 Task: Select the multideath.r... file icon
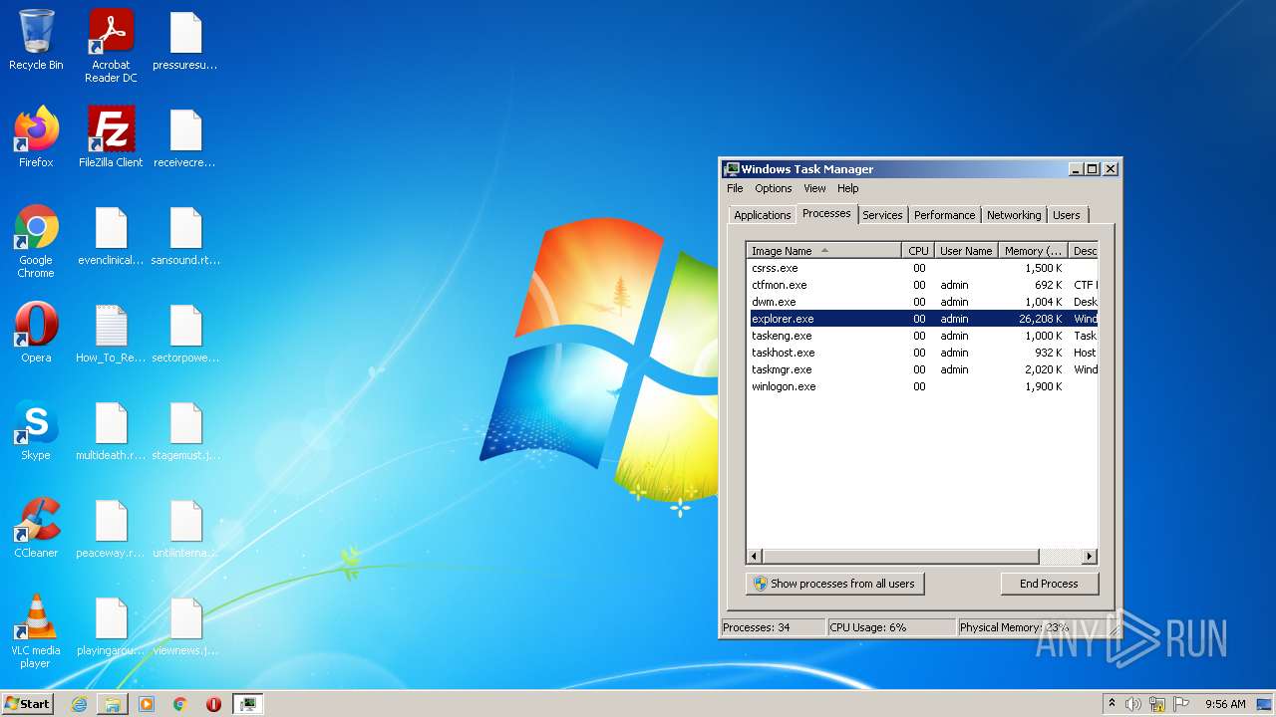click(x=111, y=431)
